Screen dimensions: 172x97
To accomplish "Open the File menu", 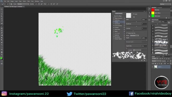I will pyautogui.click(x=5, y=1).
